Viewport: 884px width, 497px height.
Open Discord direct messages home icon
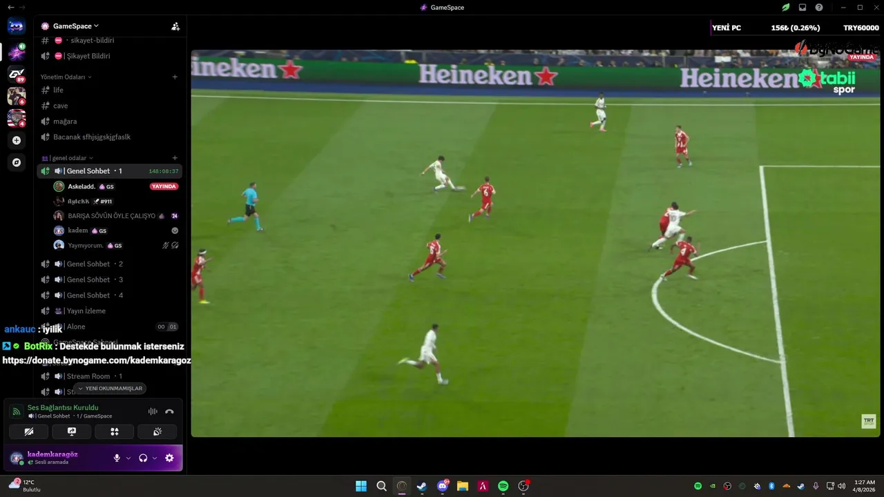16,27
